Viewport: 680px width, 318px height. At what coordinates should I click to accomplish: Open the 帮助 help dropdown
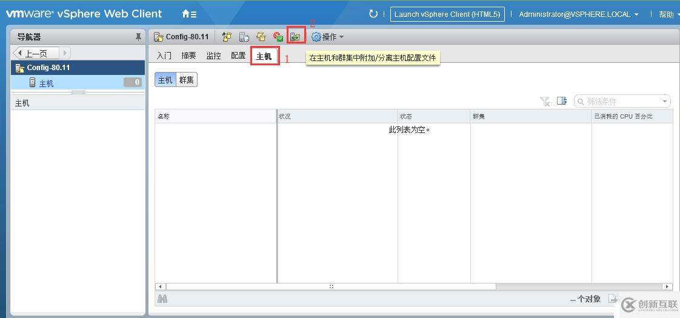[668, 15]
